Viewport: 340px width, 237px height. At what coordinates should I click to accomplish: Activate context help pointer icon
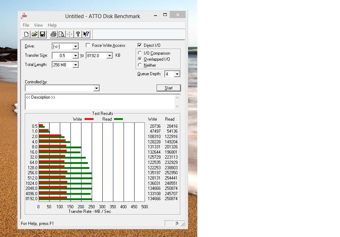[86, 34]
